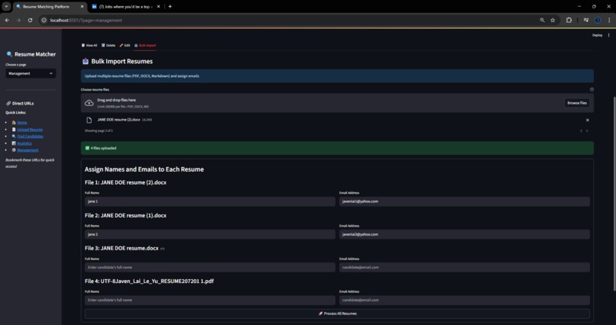View site information for localhost

click(x=44, y=20)
